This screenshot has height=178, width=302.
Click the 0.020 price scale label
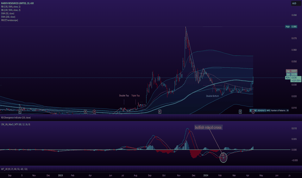click(x=294, y=96)
